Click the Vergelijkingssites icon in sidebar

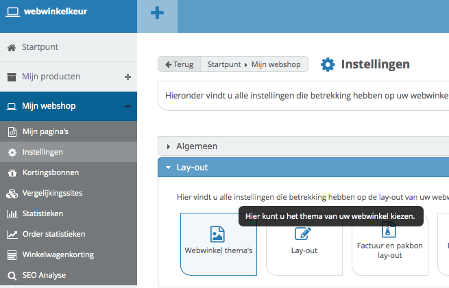[x=12, y=193]
